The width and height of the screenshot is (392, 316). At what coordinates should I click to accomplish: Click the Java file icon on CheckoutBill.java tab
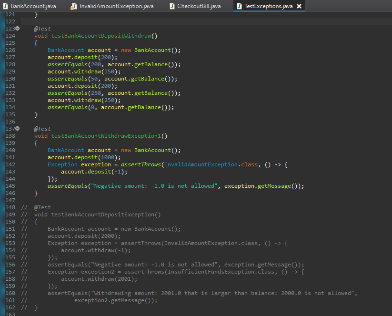pos(171,6)
